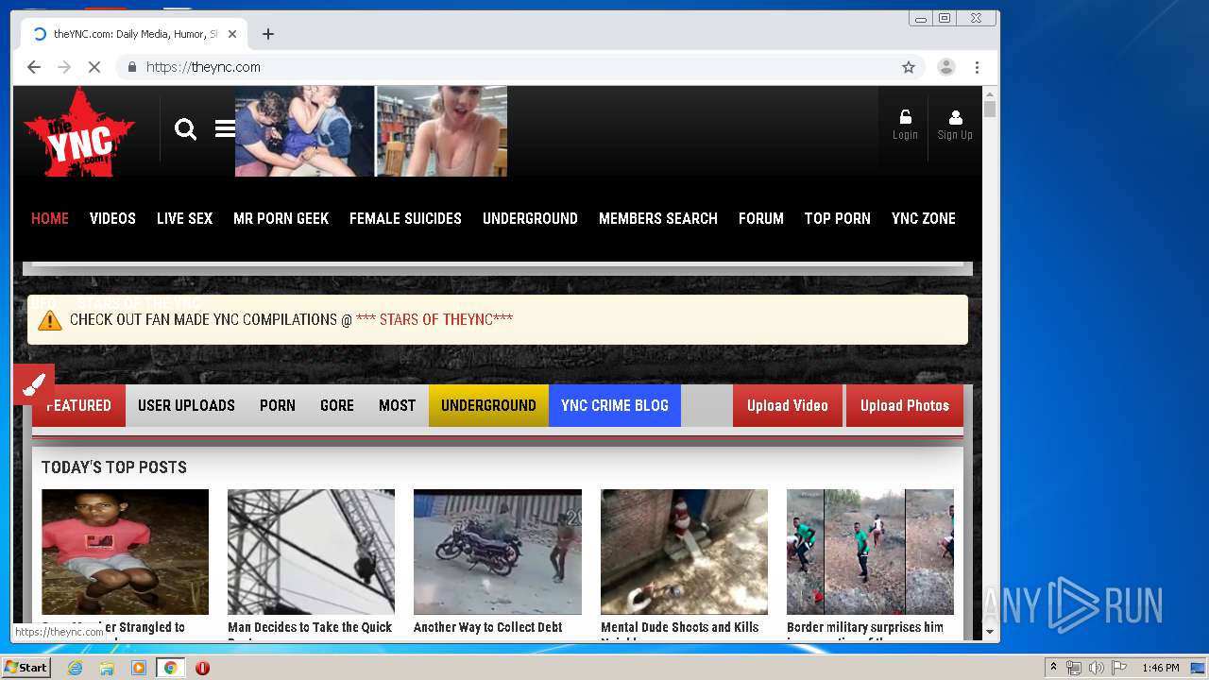Open File Explorer folder icon in taskbar
The width and height of the screenshot is (1209, 680).
(x=107, y=668)
